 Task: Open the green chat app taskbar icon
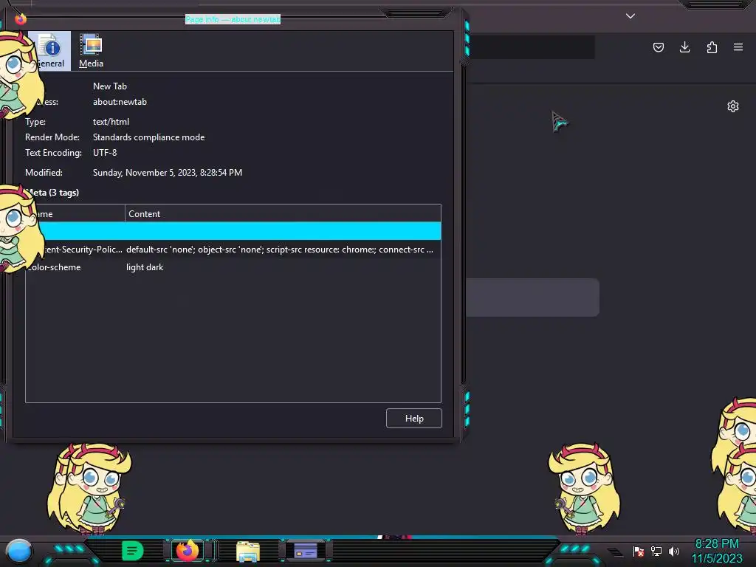pos(133,551)
